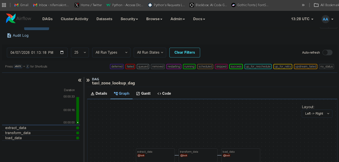
Task: Click the taxi_zone_lookup_dag title
Action: [x=114, y=83]
